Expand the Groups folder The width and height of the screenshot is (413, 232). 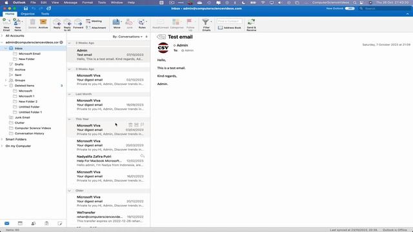[x=6, y=80]
